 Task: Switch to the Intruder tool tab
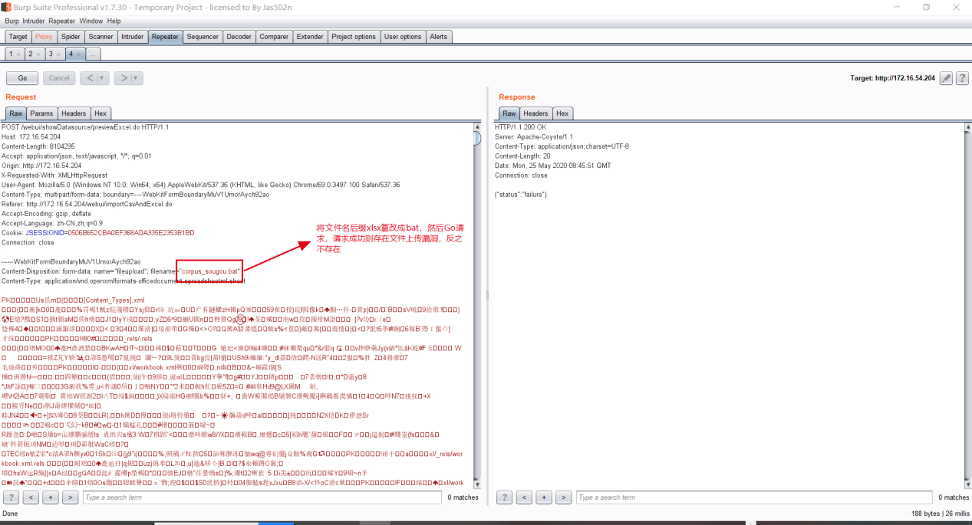point(133,37)
